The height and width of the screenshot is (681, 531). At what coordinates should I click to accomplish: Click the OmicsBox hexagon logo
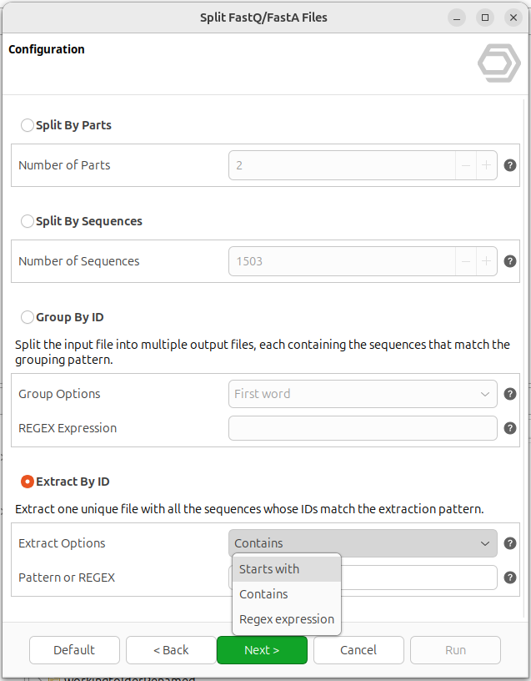[498, 63]
